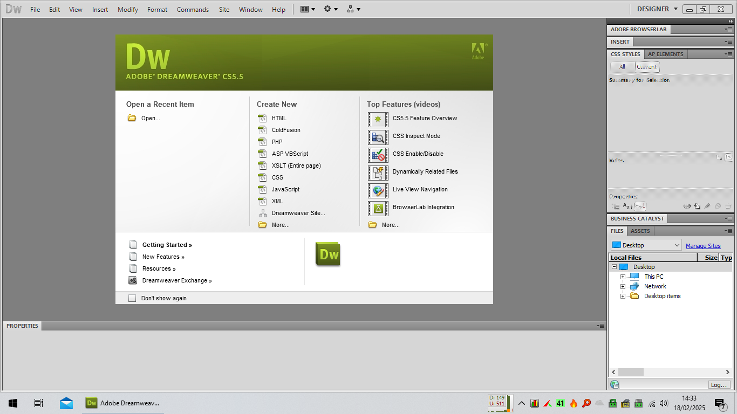Click Show only set properties icon

click(x=640, y=206)
